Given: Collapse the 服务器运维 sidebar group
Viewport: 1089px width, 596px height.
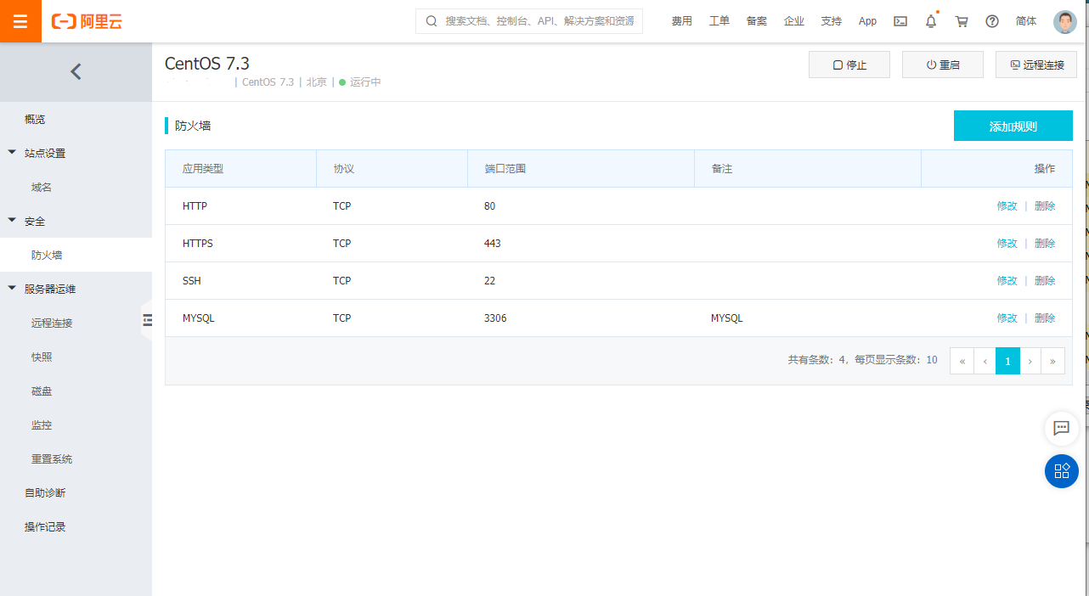Looking at the screenshot, I should coord(12,289).
